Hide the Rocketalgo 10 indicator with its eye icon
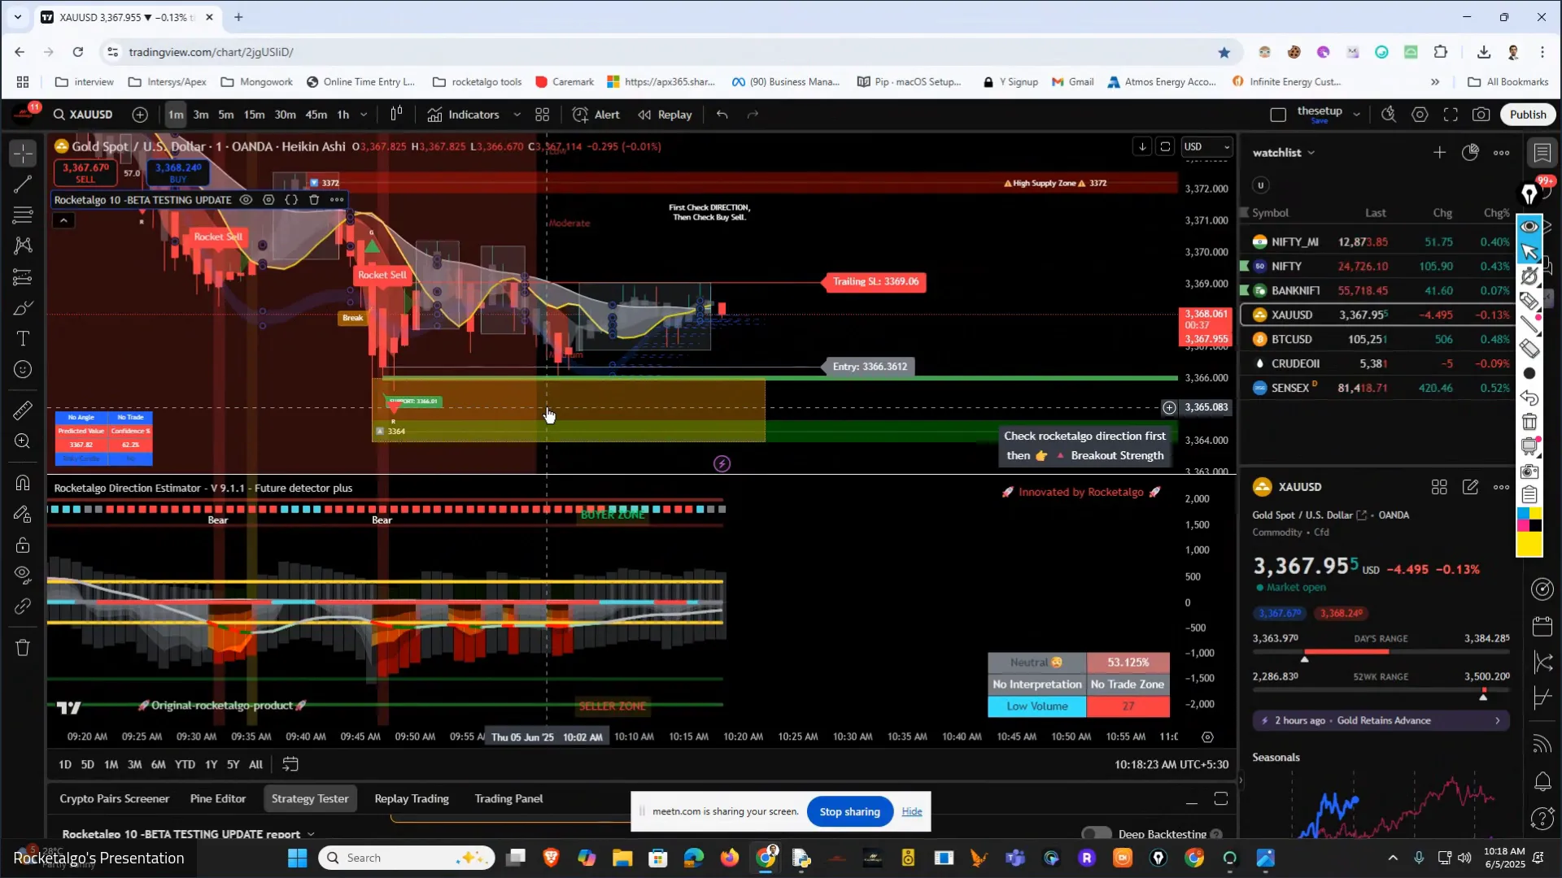Image resolution: width=1562 pixels, height=878 pixels. [x=246, y=200]
